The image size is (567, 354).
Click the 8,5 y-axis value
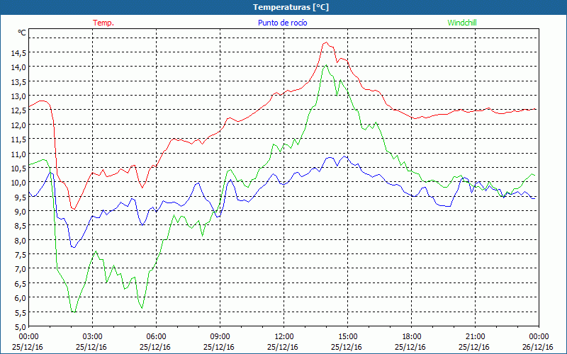(21, 226)
